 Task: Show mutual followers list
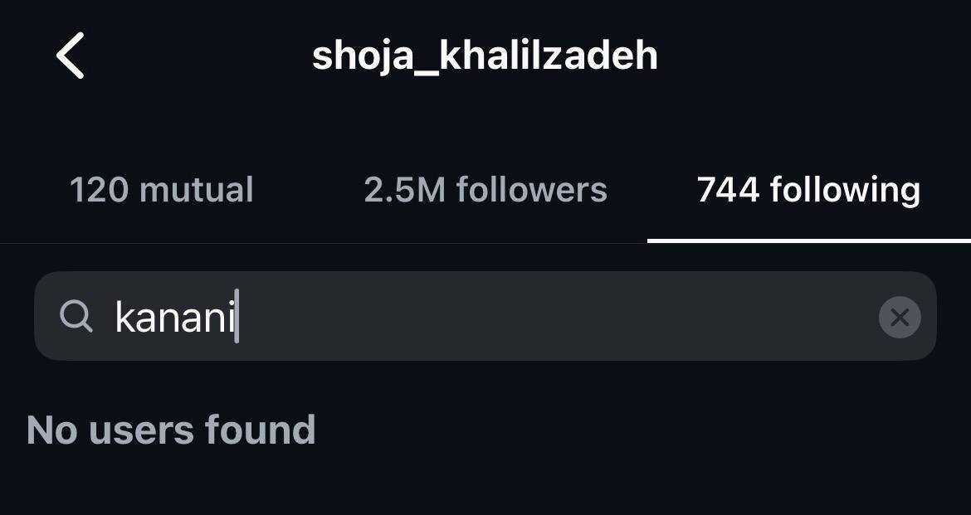[162, 190]
